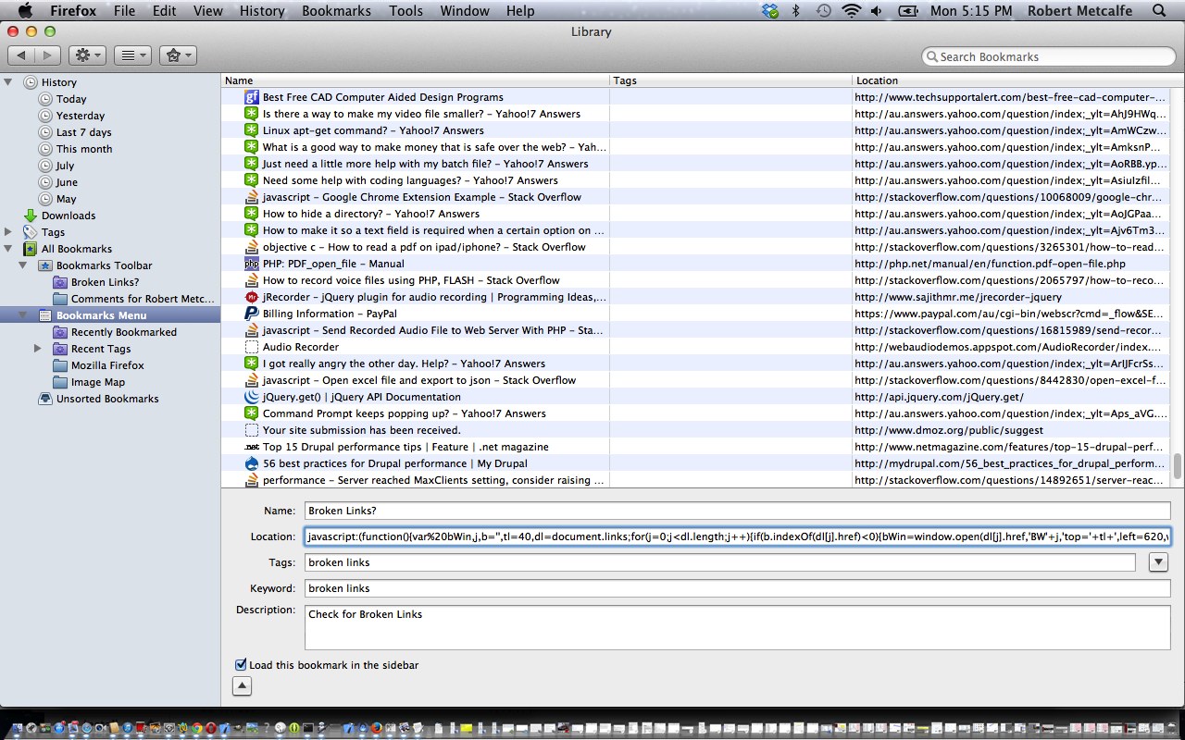Select the June clock icon
Screen dimensions: 1185x740
(x=45, y=182)
